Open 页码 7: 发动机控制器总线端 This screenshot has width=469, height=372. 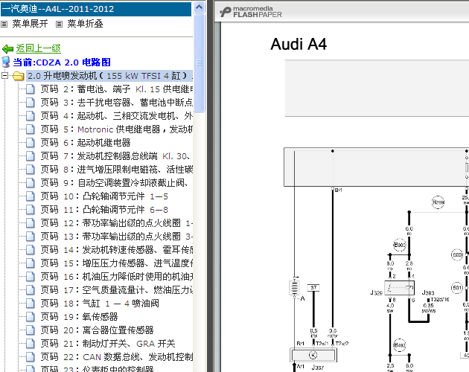coord(115,156)
